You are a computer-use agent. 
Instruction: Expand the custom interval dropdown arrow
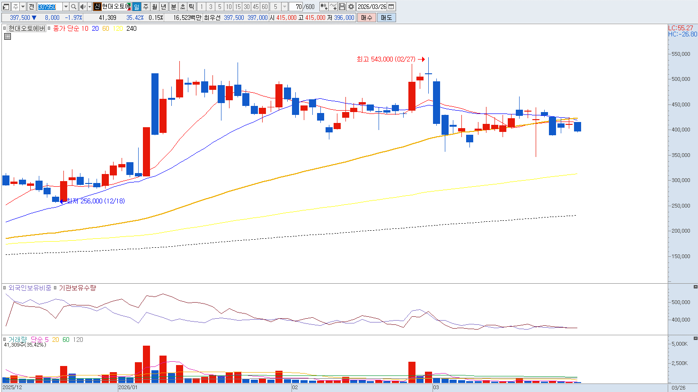(284, 7)
